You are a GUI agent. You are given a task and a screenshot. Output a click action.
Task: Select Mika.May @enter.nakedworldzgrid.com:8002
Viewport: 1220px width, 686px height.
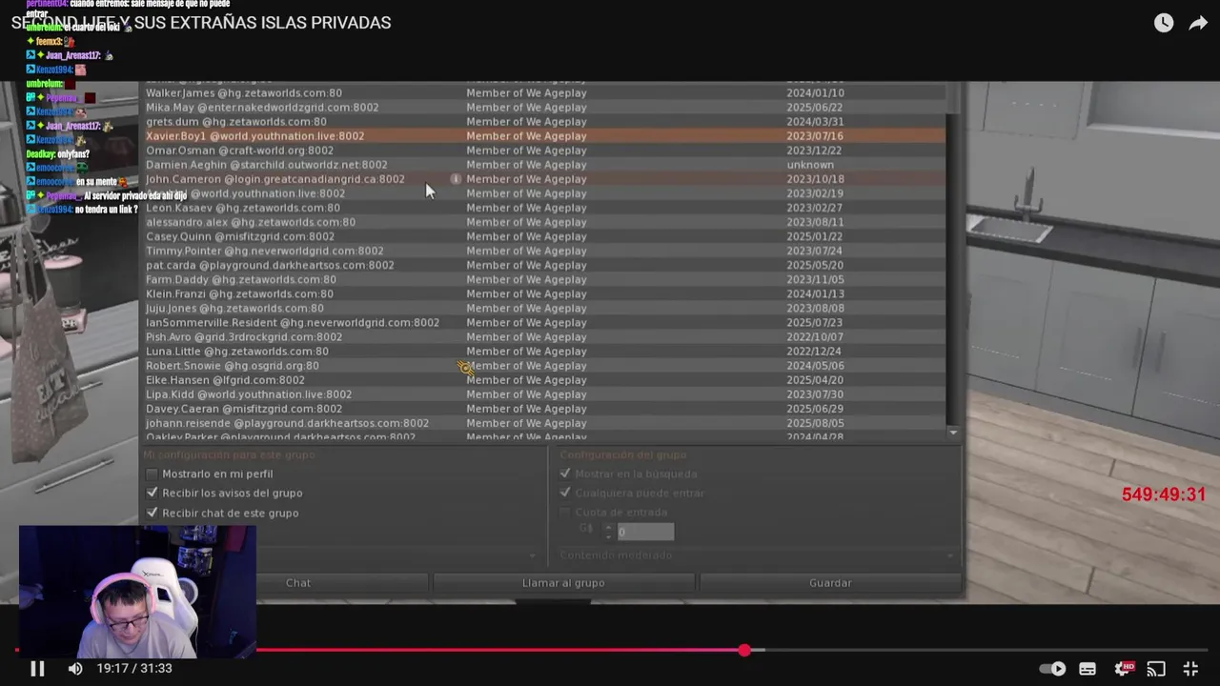tap(544, 108)
